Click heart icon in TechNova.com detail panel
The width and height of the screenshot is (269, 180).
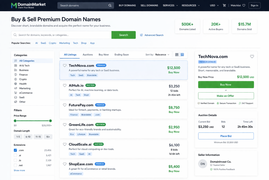tap(252, 56)
